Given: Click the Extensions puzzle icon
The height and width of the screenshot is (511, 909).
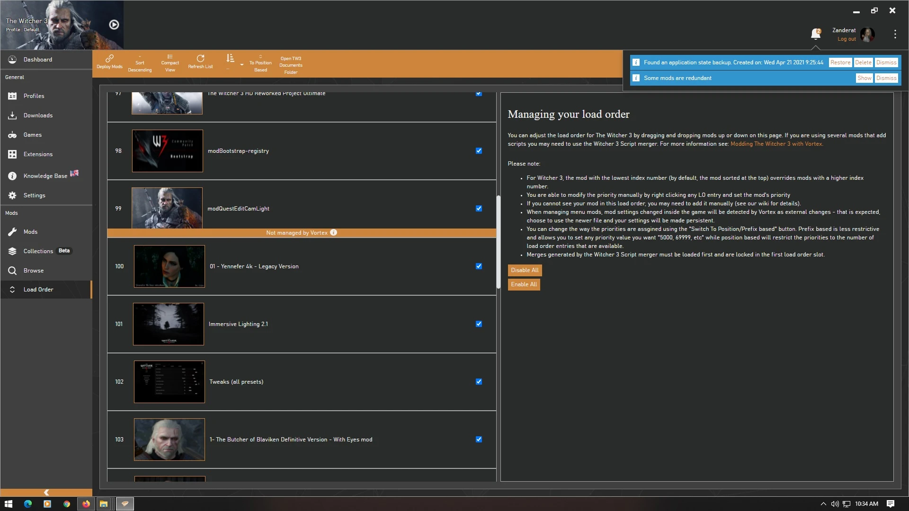Looking at the screenshot, I should 12,154.
